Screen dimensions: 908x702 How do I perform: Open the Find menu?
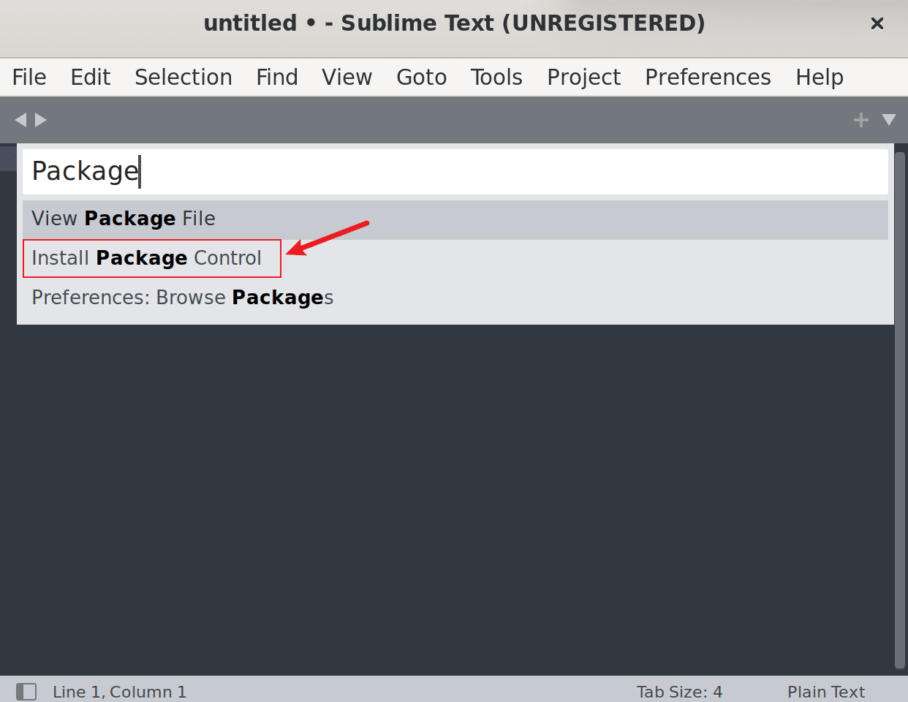277,77
